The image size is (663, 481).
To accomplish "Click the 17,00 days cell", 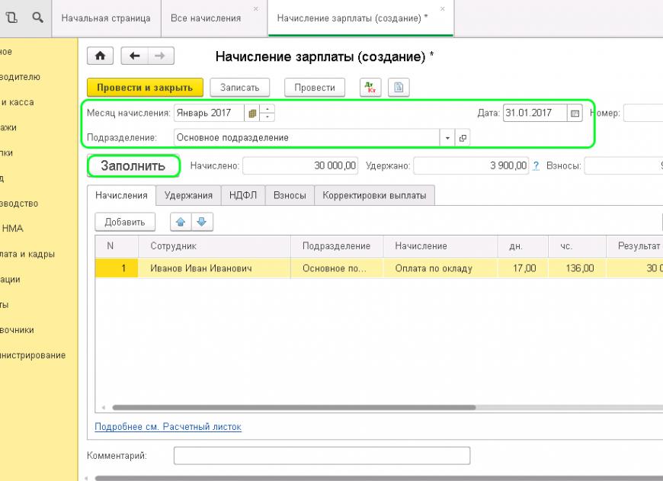I will pos(524,268).
